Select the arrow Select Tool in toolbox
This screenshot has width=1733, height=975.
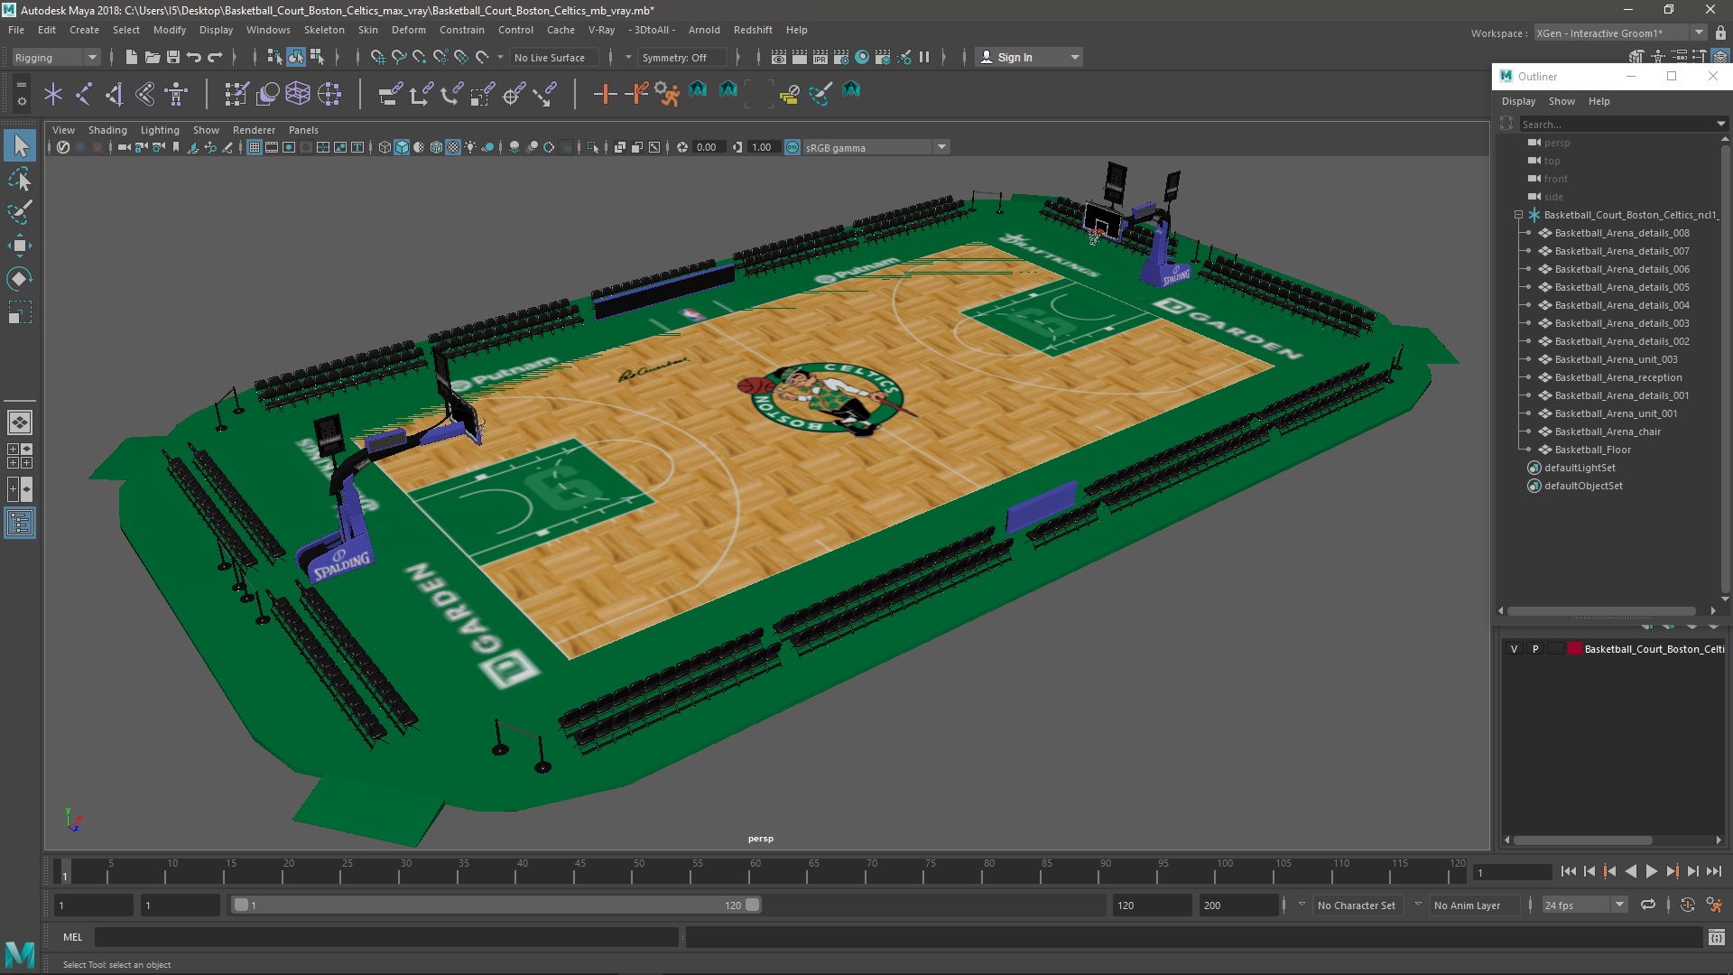point(20,145)
